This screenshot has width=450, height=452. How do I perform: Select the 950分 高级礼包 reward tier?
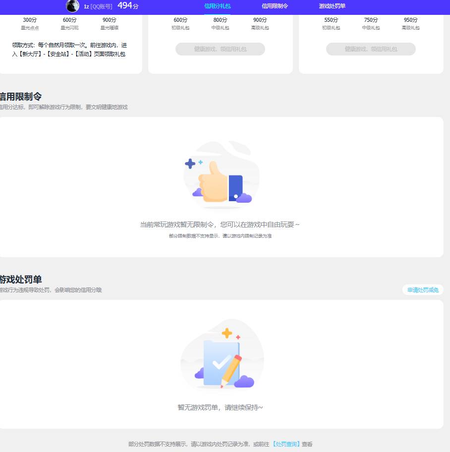pos(410,23)
